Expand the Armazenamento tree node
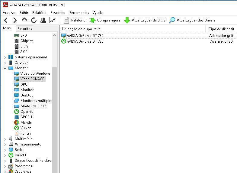The width and height of the screenshot is (237, 173). [x=5, y=145]
